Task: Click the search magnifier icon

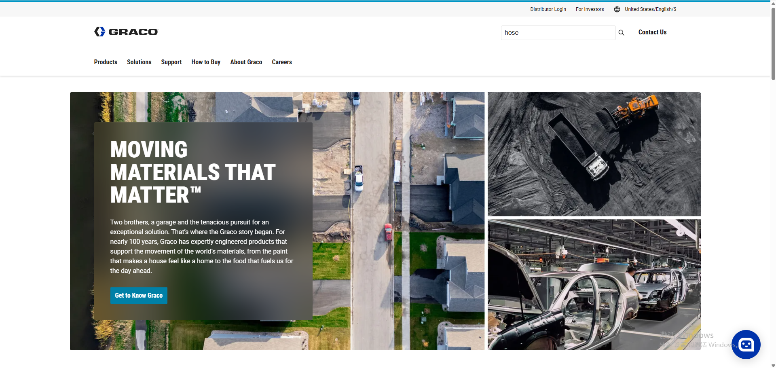Action: pyautogui.click(x=621, y=33)
